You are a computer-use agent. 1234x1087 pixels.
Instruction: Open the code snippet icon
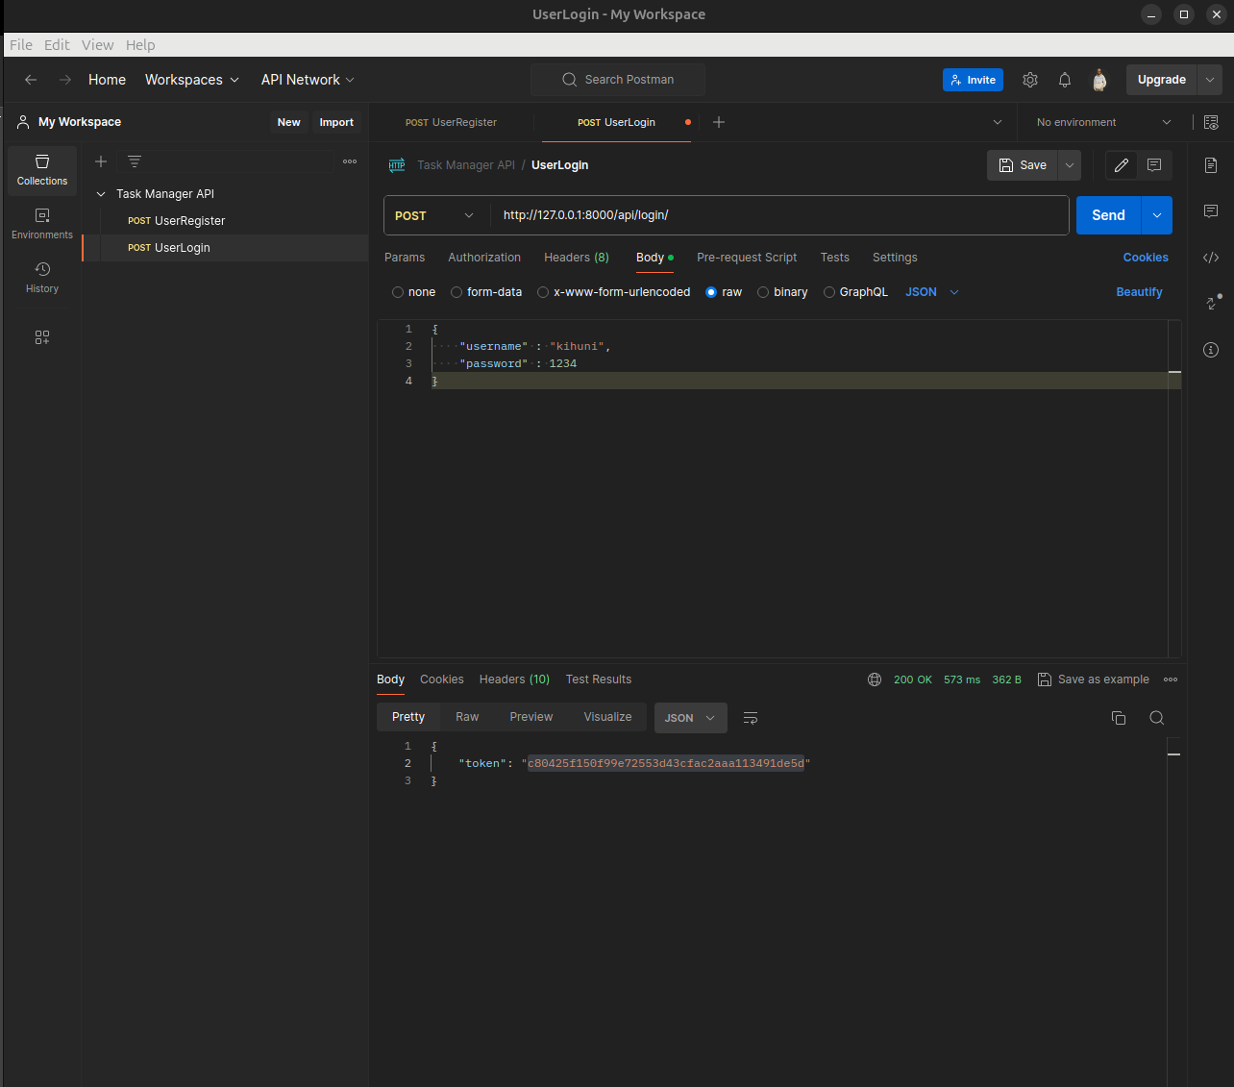point(1211,258)
